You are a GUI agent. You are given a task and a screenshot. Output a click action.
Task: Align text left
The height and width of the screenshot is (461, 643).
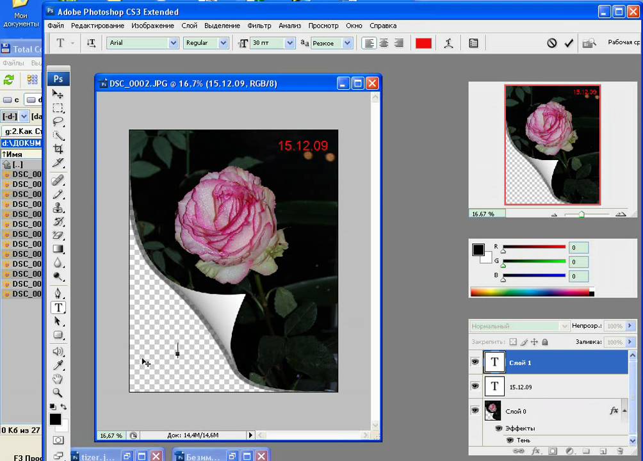click(x=369, y=43)
